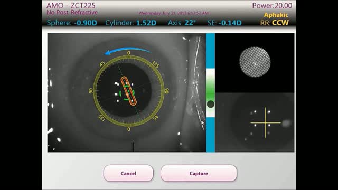The height and width of the screenshot is (190, 338).
Task: Click the bottom 0 mark on protractor ring
Action: coord(128,129)
